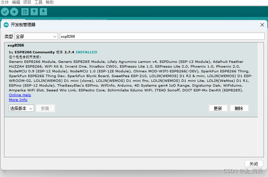268x177 pixels.
Task: Create a new sketch with the New icon
Action: click(x=25, y=12)
